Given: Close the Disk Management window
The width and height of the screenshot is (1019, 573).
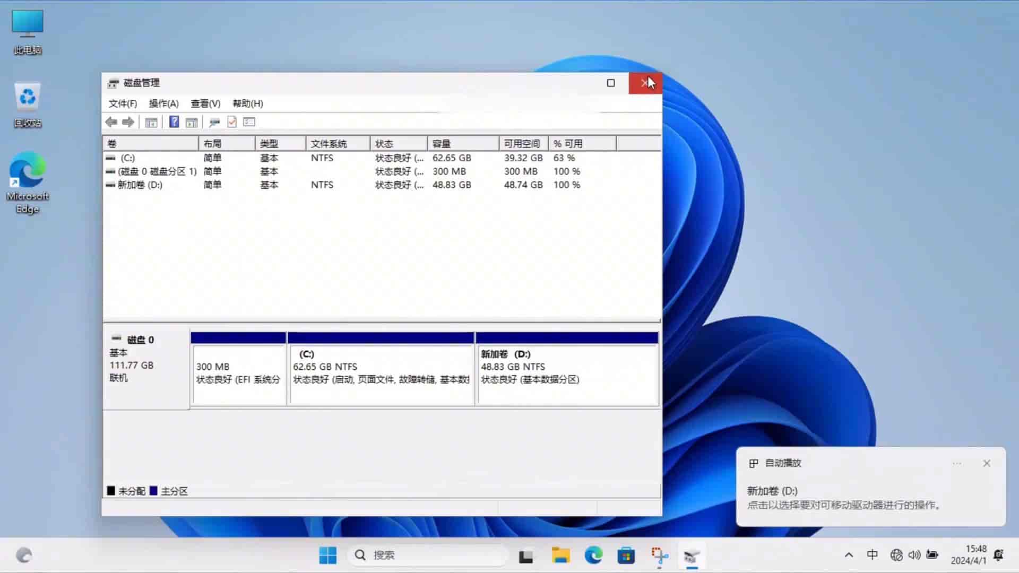Looking at the screenshot, I should (x=645, y=83).
